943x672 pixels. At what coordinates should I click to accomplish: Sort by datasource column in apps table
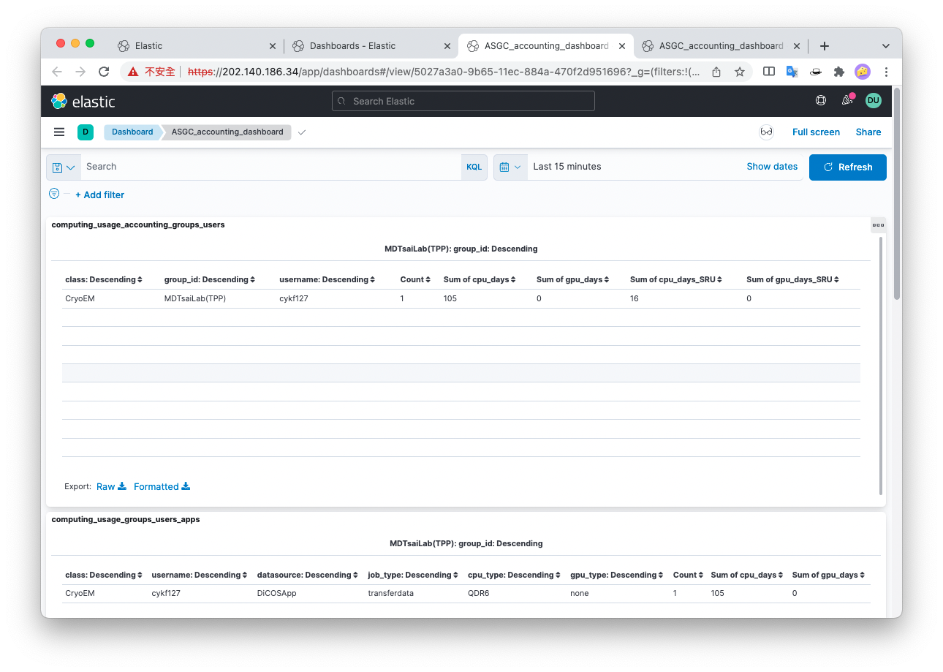308,575
